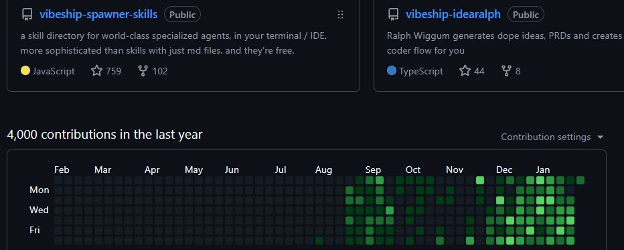Select the last contribution cell in the top row
The height and width of the screenshot is (250, 624).
point(580,180)
